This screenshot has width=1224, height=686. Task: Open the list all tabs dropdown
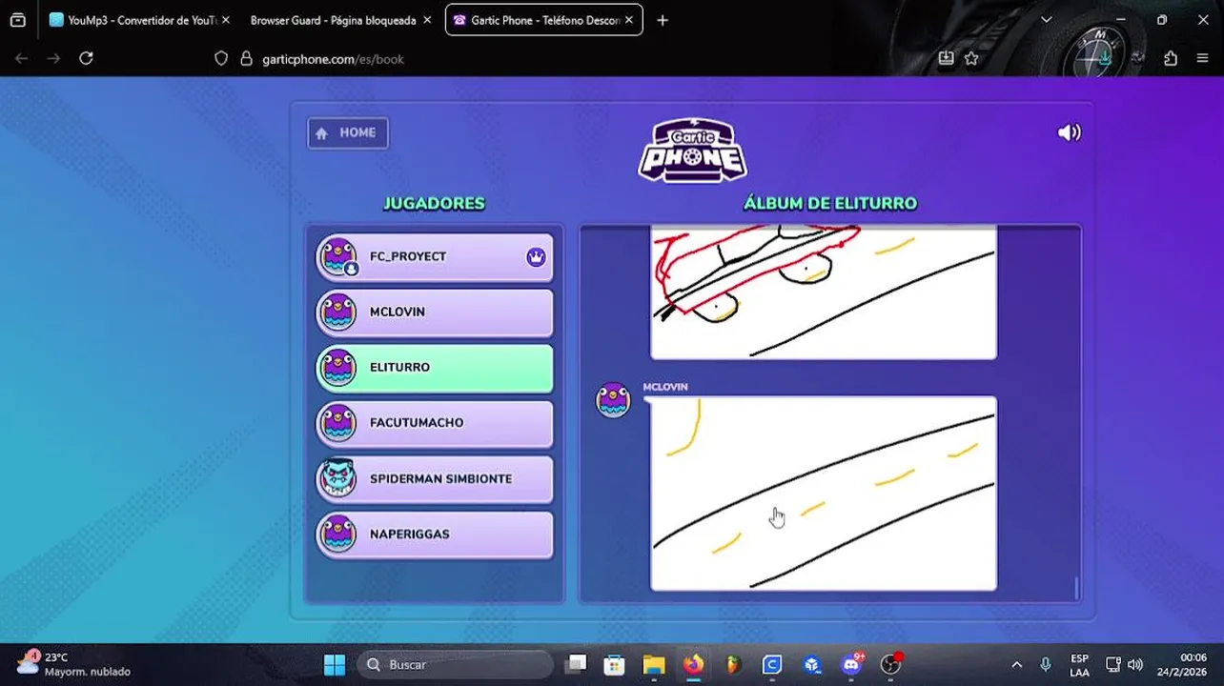(x=1046, y=20)
